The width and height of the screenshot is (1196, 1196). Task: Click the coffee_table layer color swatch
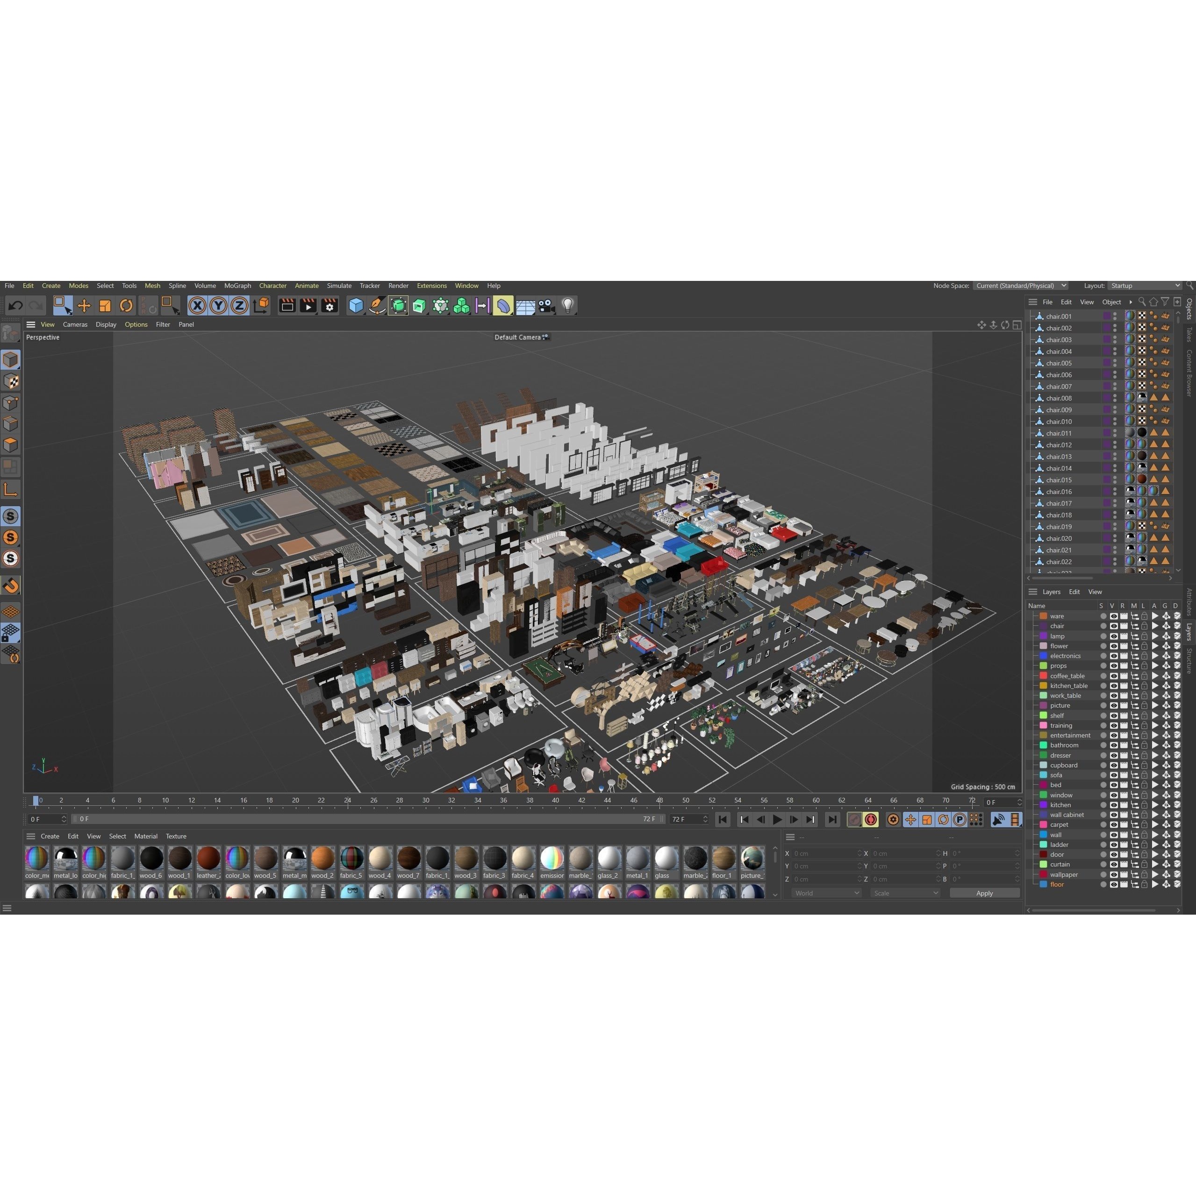pos(1043,675)
